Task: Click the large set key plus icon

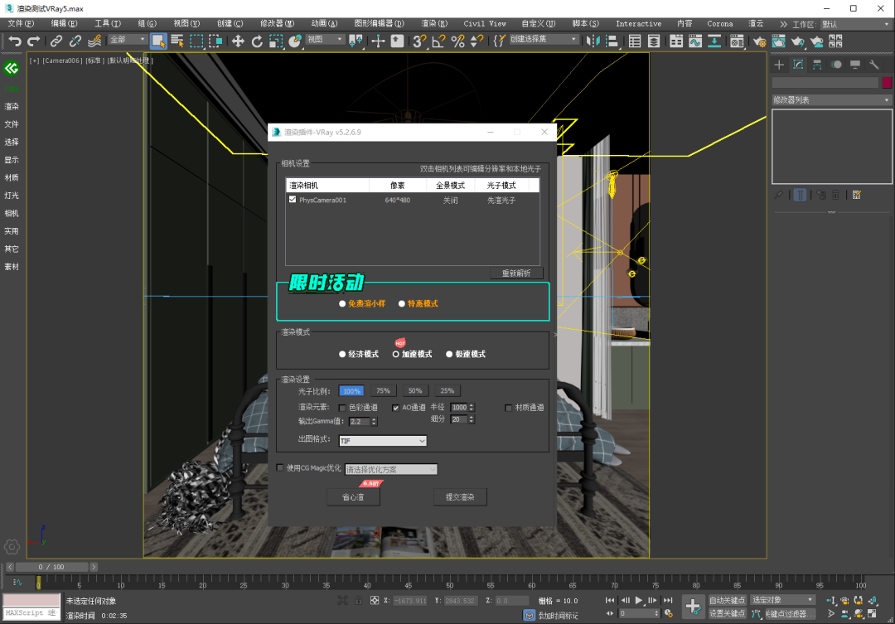Action: tap(692, 607)
